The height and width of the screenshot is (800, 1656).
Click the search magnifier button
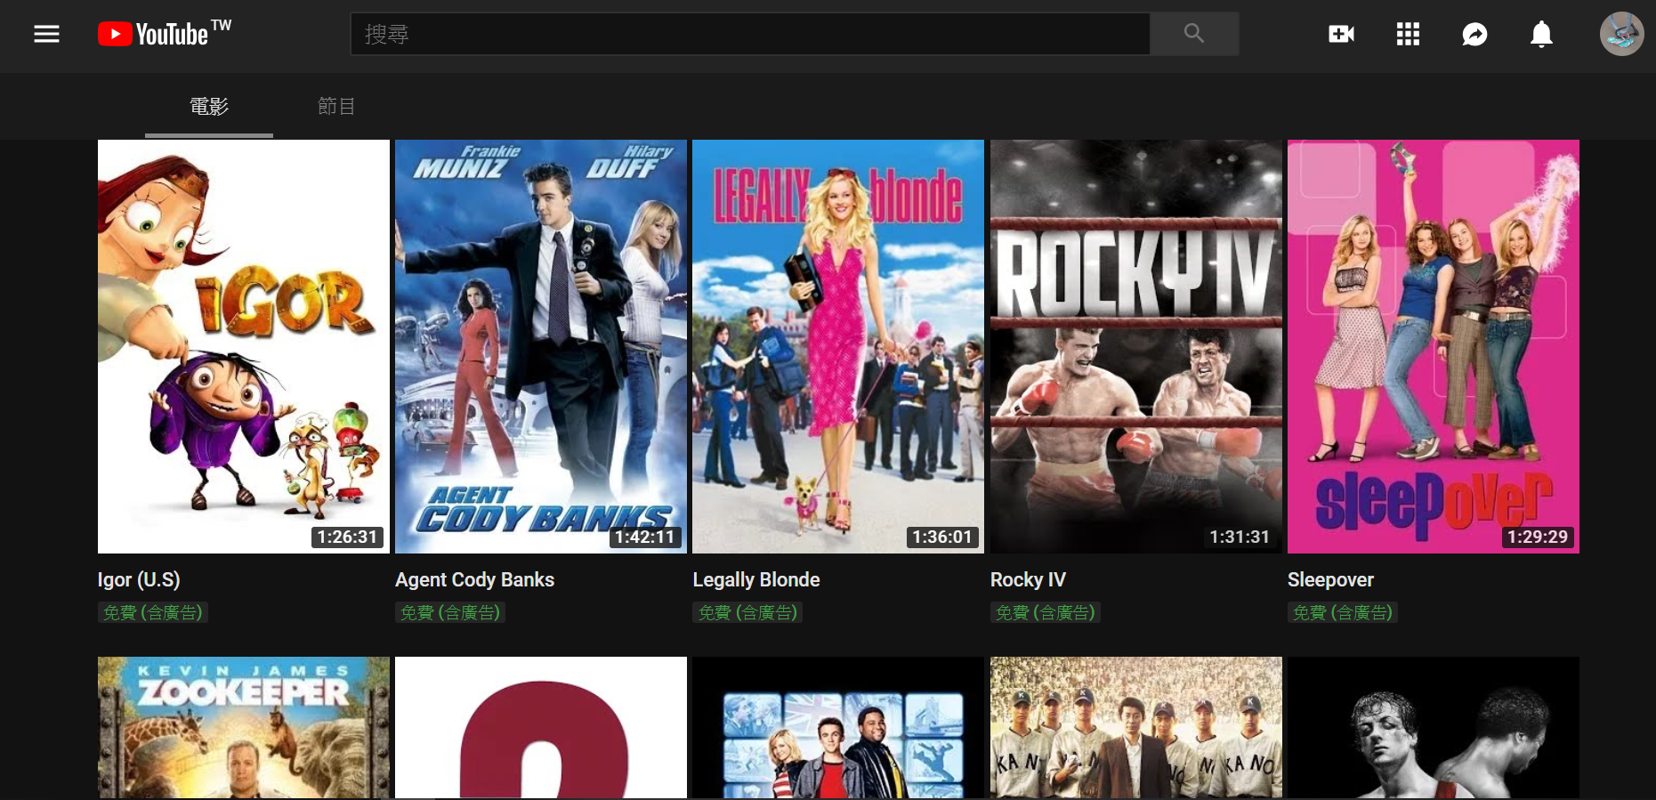click(1194, 34)
